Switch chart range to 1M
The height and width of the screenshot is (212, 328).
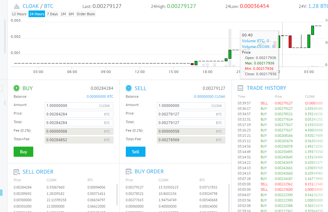click(63, 14)
